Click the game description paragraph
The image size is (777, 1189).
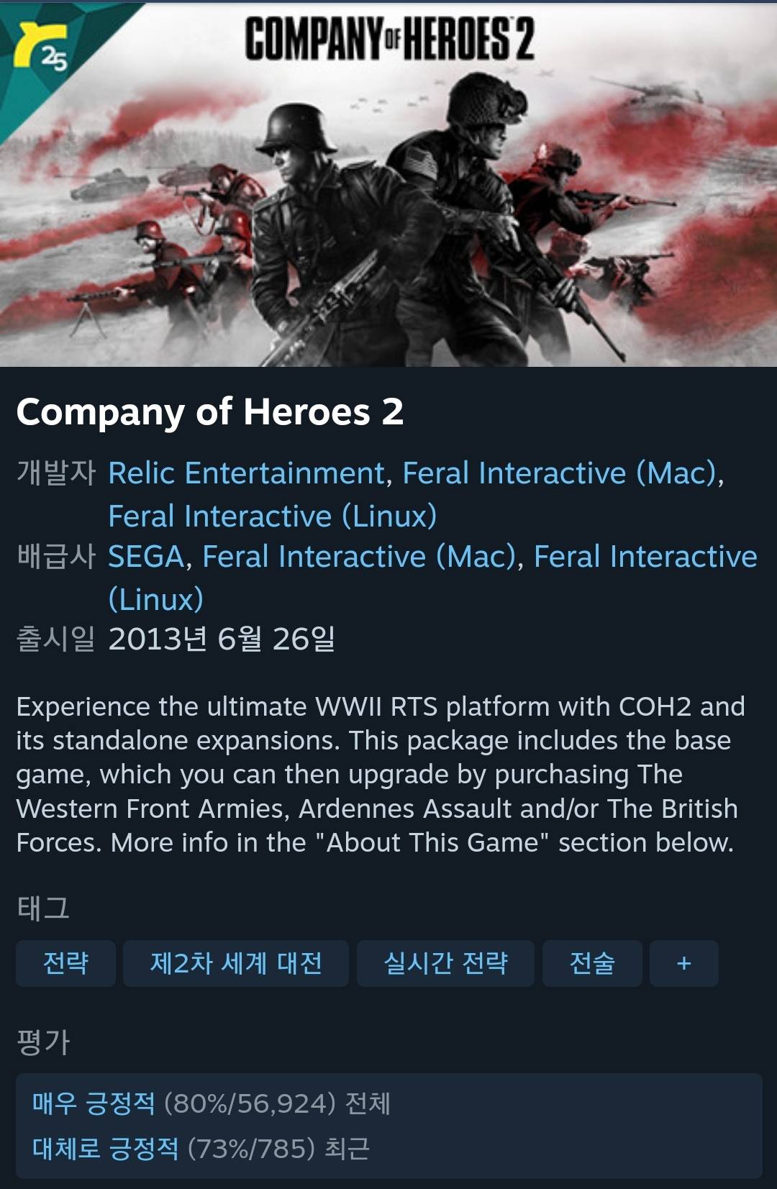point(381,775)
